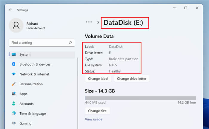Screen dimensions: 209x129
Task: Open the View usage link
Action: pos(93,119)
